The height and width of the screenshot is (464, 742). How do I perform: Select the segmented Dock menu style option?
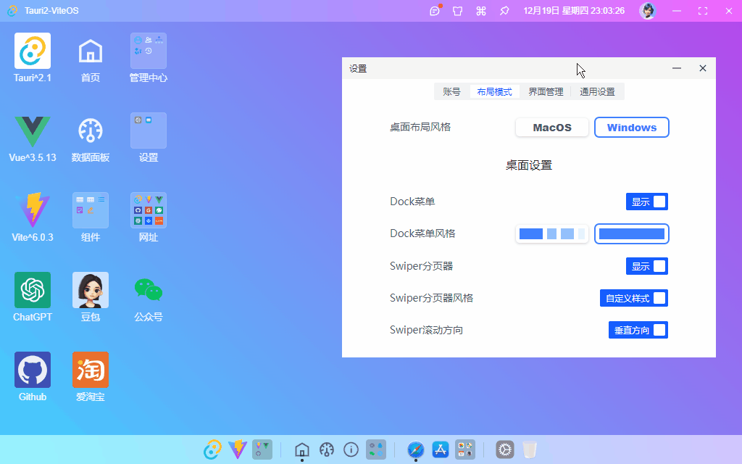point(552,233)
